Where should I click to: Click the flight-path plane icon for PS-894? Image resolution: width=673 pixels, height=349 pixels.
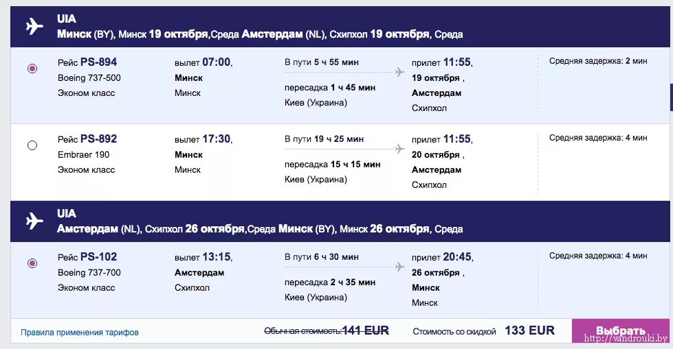400,72
